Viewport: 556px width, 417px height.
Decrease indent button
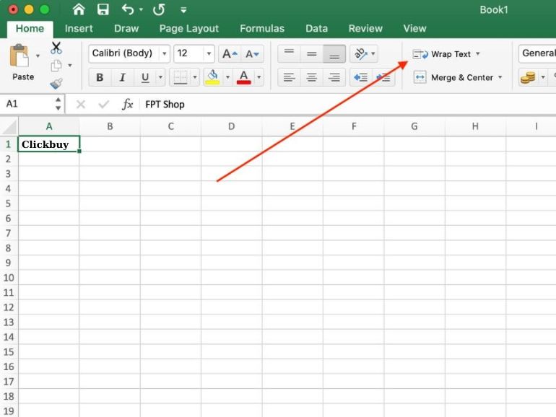click(x=361, y=77)
